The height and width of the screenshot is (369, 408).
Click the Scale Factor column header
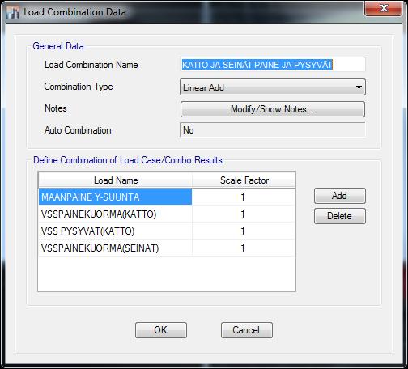(x=244, y=180)
